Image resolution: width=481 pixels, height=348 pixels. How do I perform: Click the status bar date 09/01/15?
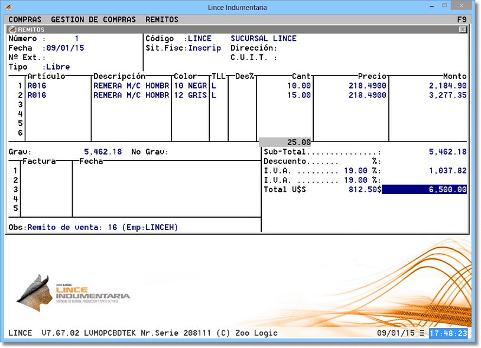(x=396, y=333)
